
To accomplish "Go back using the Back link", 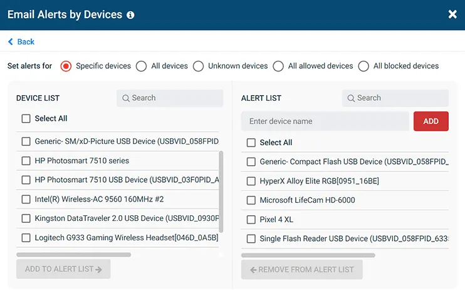I will pos(21,42).
